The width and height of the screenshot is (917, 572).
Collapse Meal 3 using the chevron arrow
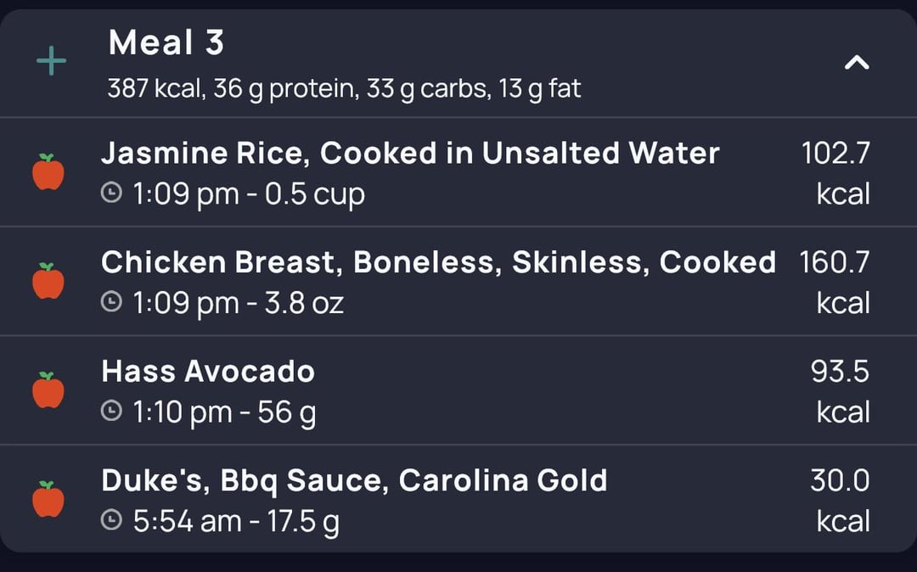click(x=857, y=62)
